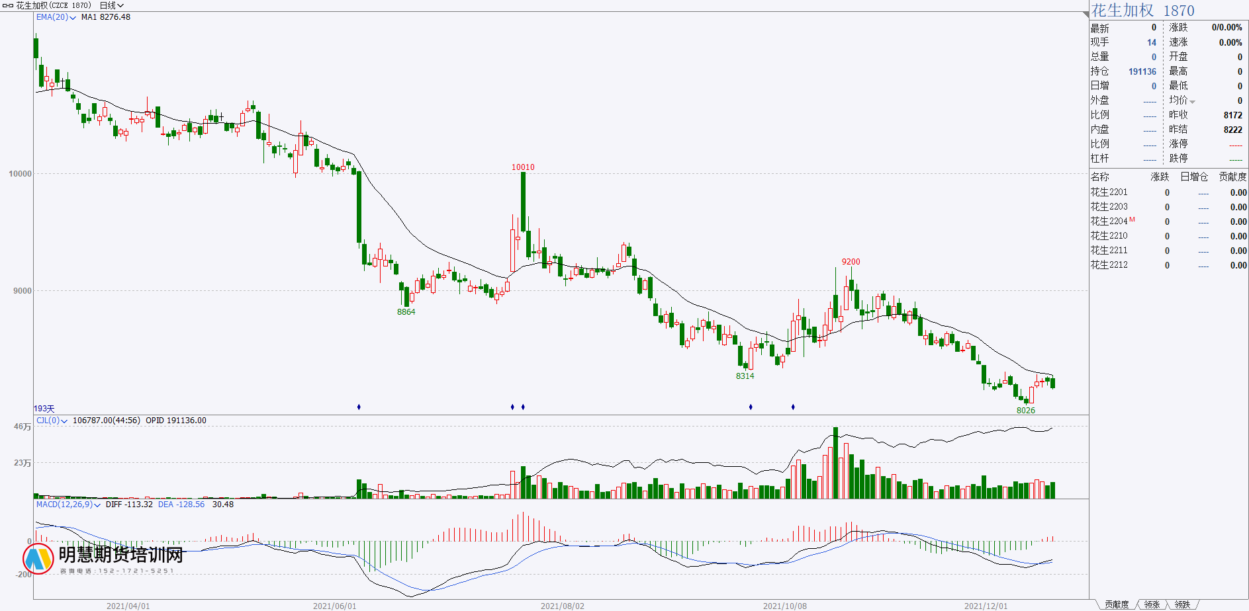Viewport: 1249px width, 611px height.
Task: Click the 46万 volume axis label
Action: tap(23, 427)
